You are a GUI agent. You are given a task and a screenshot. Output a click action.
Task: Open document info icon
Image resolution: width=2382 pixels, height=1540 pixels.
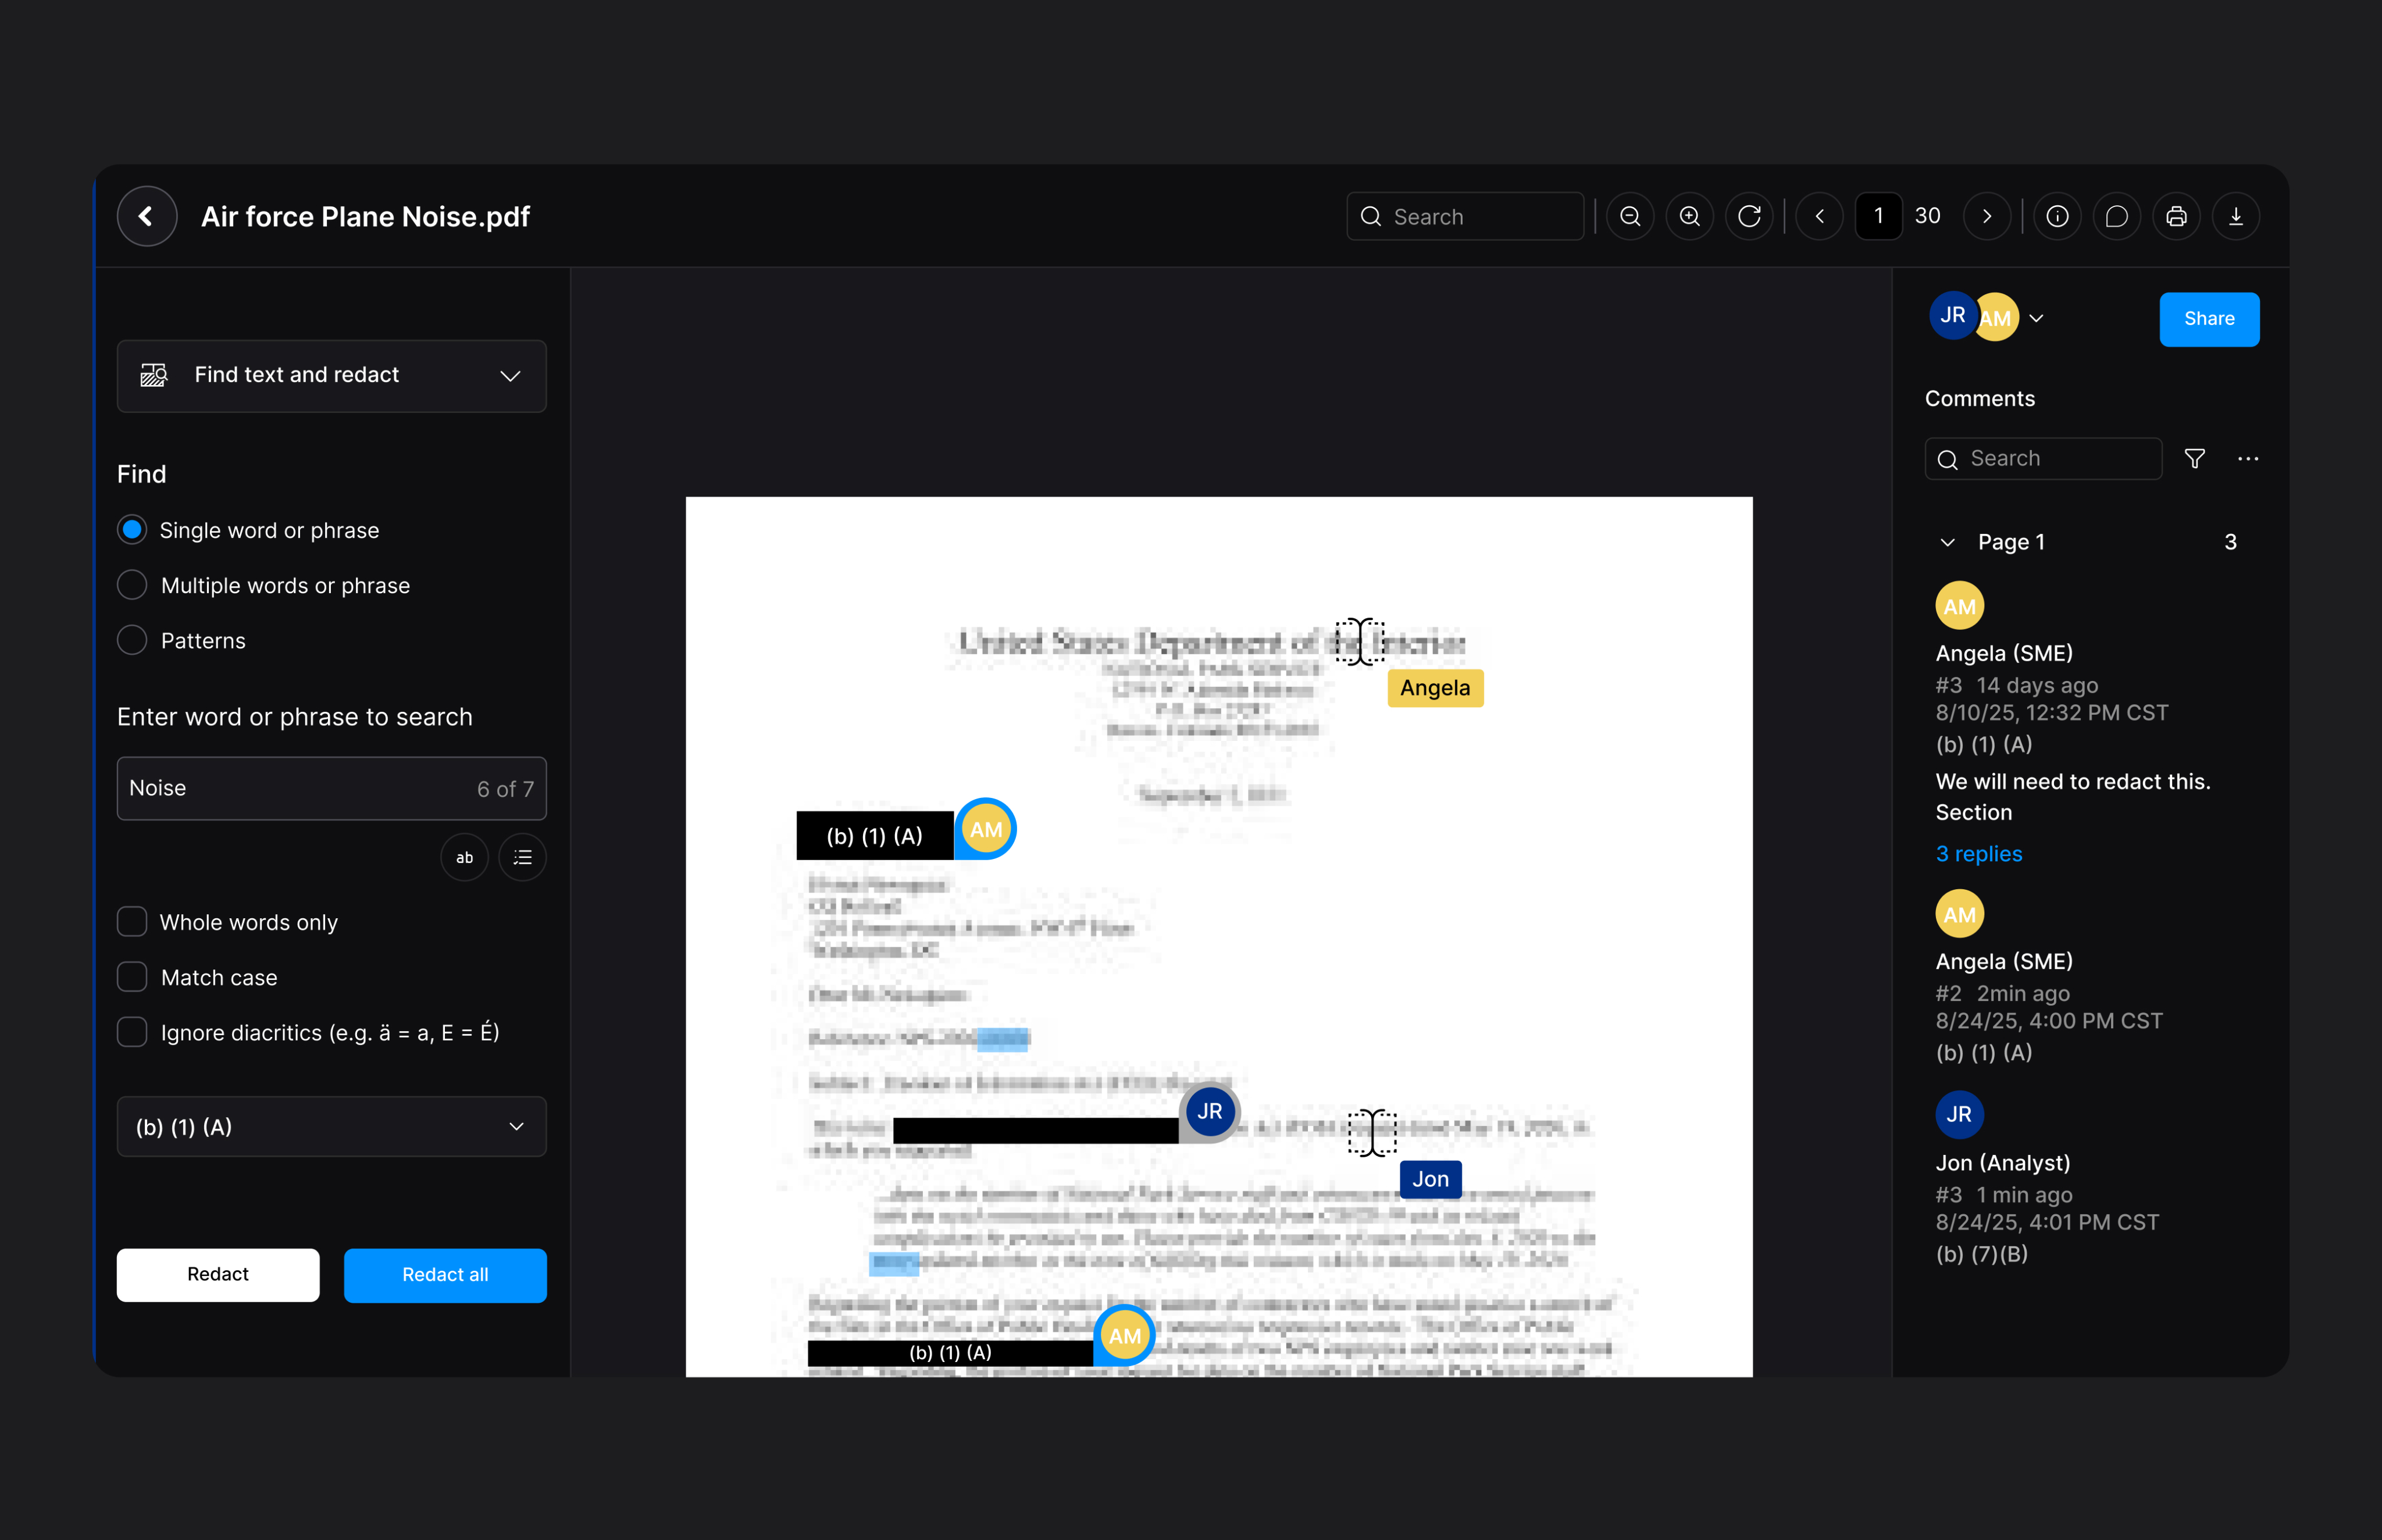coord(2057,216)
